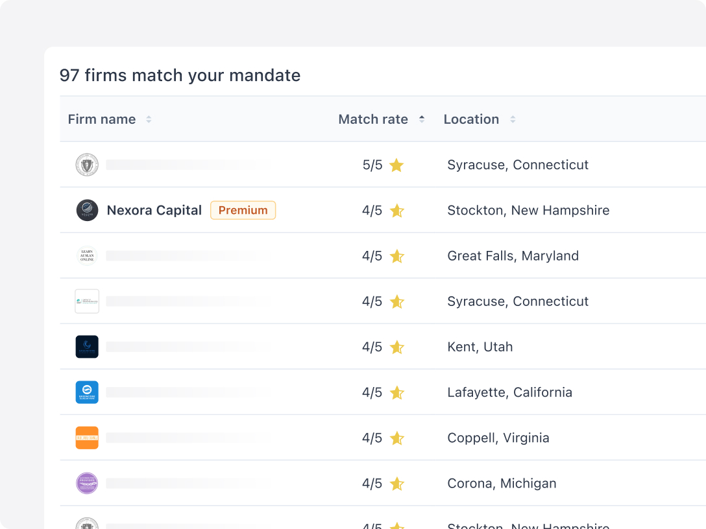This screenshot has height=529, width=706.
Task: Click the Lafayette, California location
Action: click(x=509, y=392)
